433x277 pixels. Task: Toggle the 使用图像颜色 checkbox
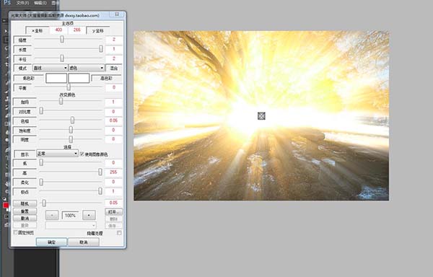click(82, 154)
